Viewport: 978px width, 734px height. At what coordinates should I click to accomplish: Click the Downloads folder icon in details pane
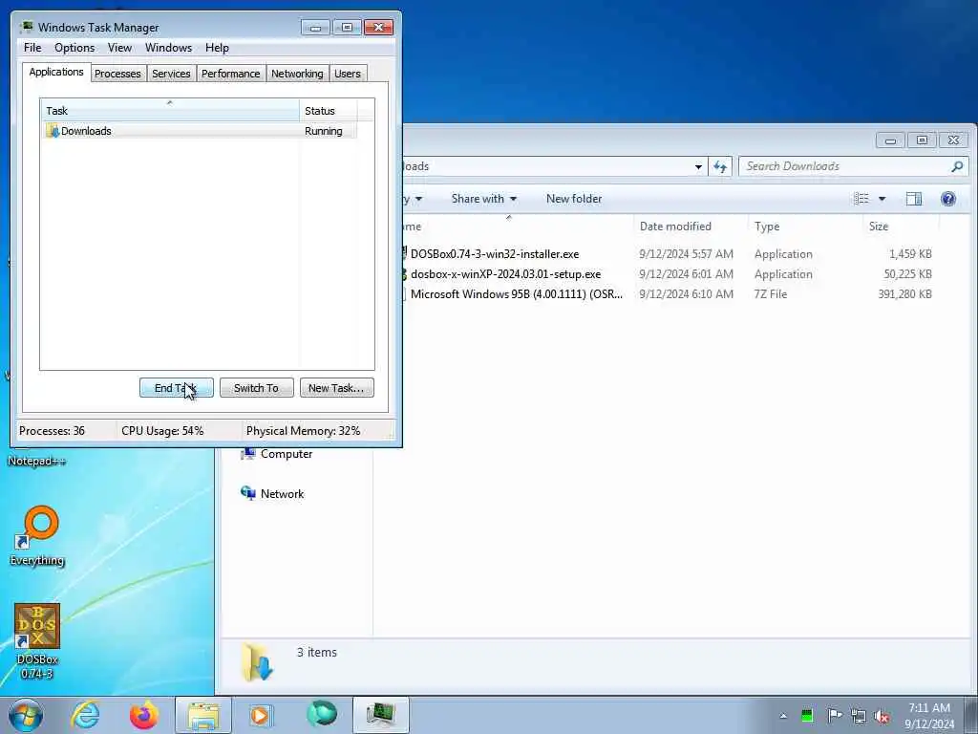click(257, 661)
